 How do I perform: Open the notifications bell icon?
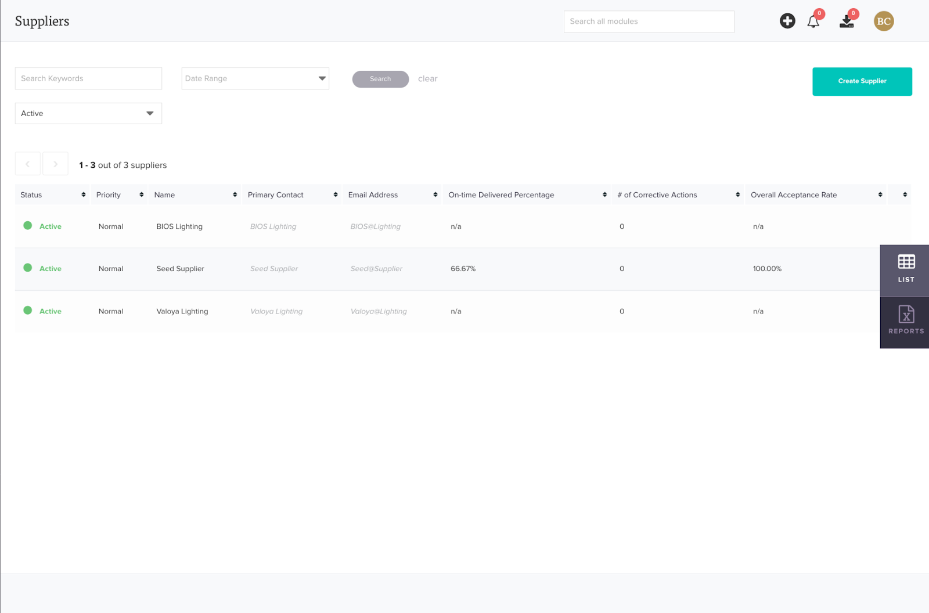click(813, 21)
